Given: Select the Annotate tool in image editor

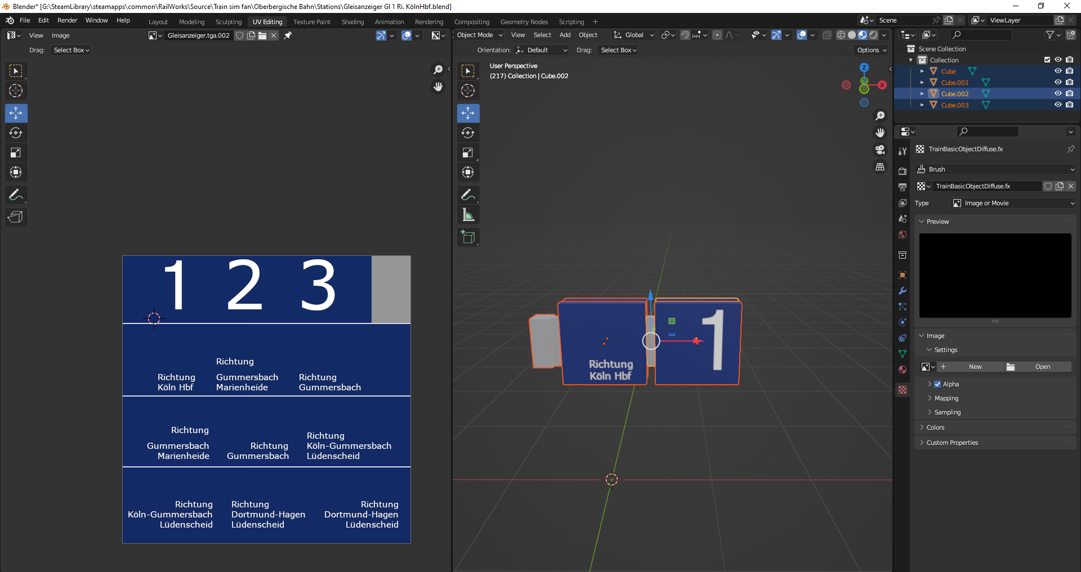Looking at the screenshot, I should click(16, 195).
